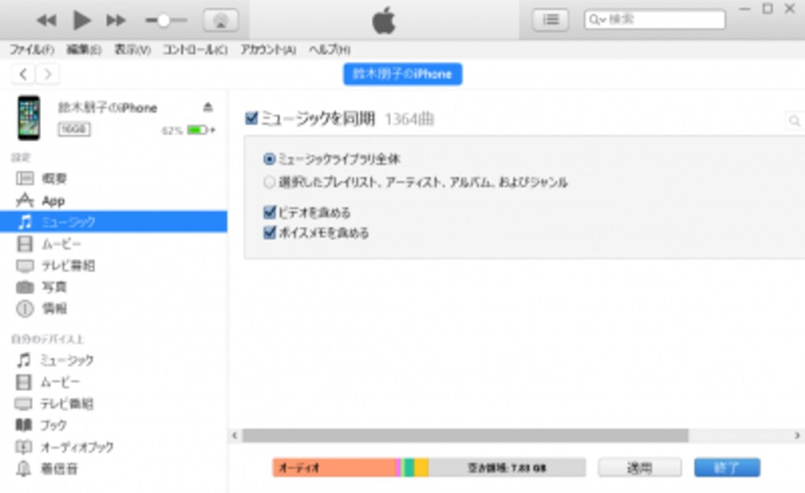
Task: Open テレビ番組 under settings section
Action: [113, 265]
